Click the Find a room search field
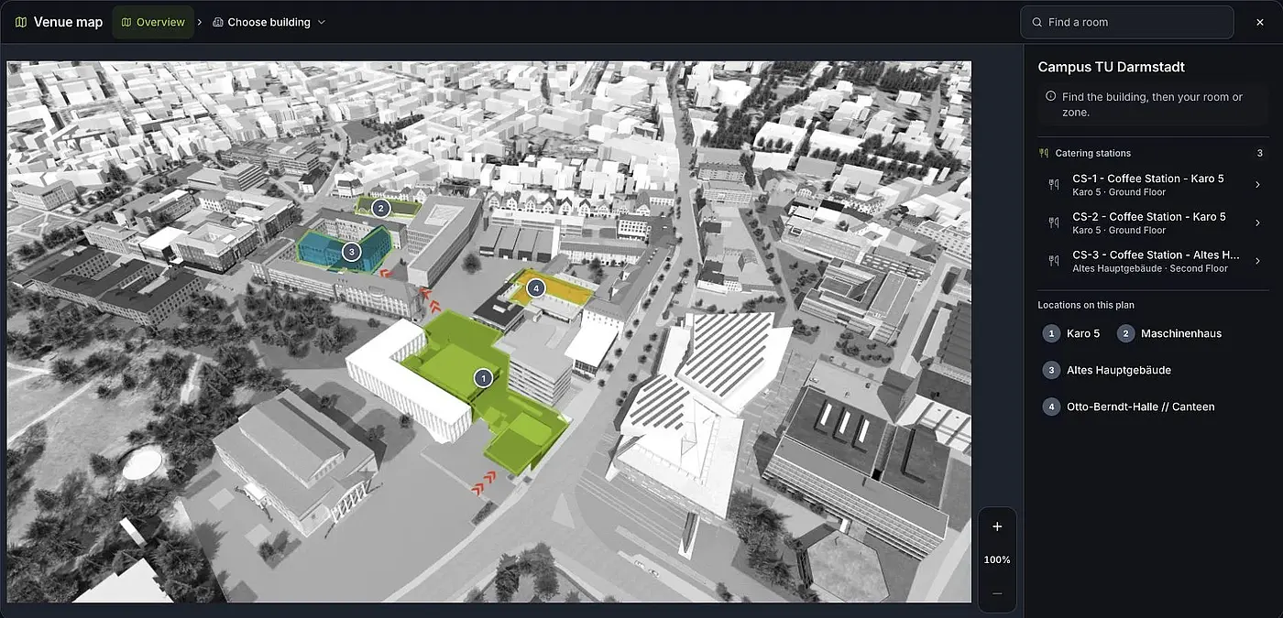This screenshot has width=1283, height=618. click(1127, 22)
